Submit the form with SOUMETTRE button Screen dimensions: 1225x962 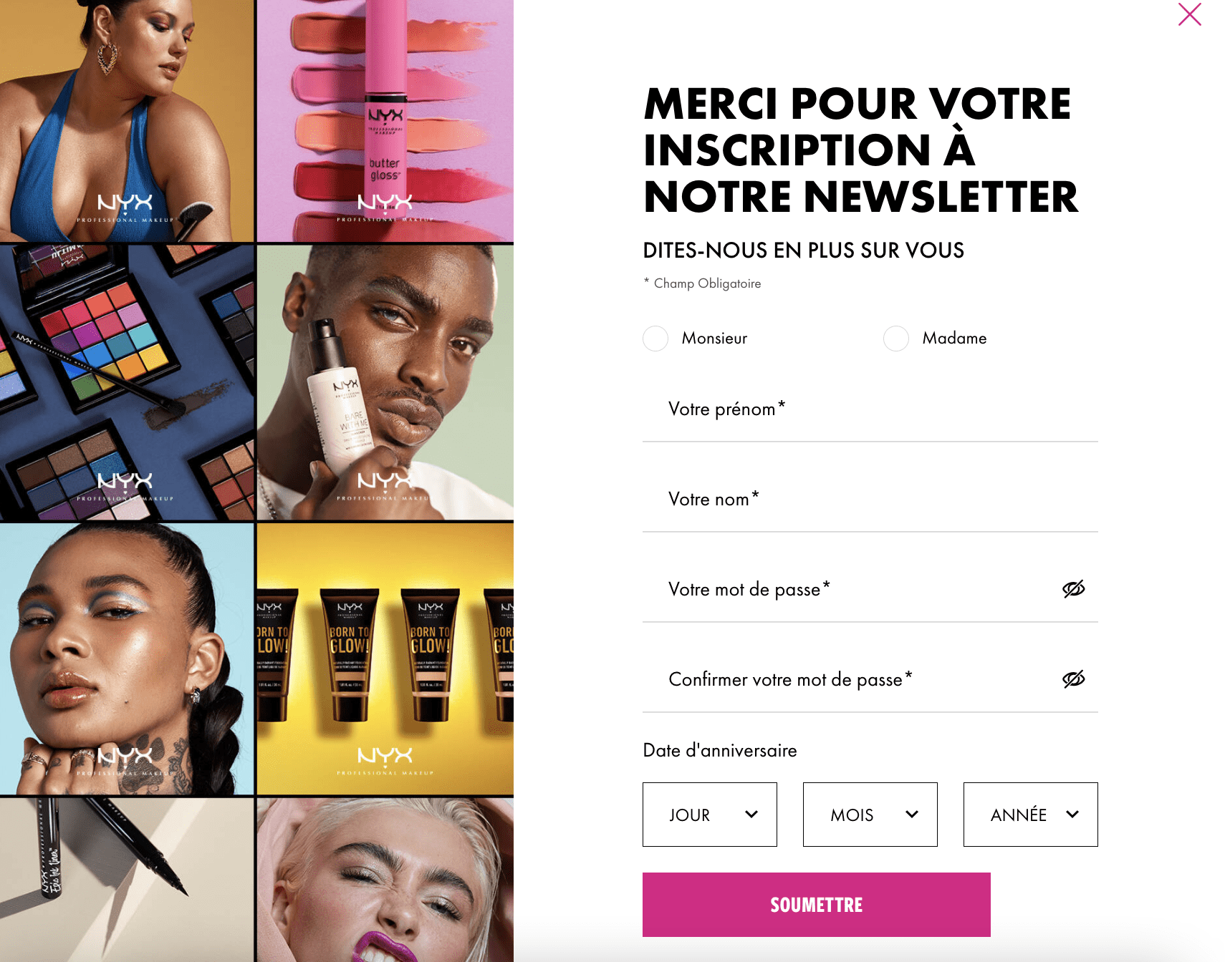(x=817, y=905)
